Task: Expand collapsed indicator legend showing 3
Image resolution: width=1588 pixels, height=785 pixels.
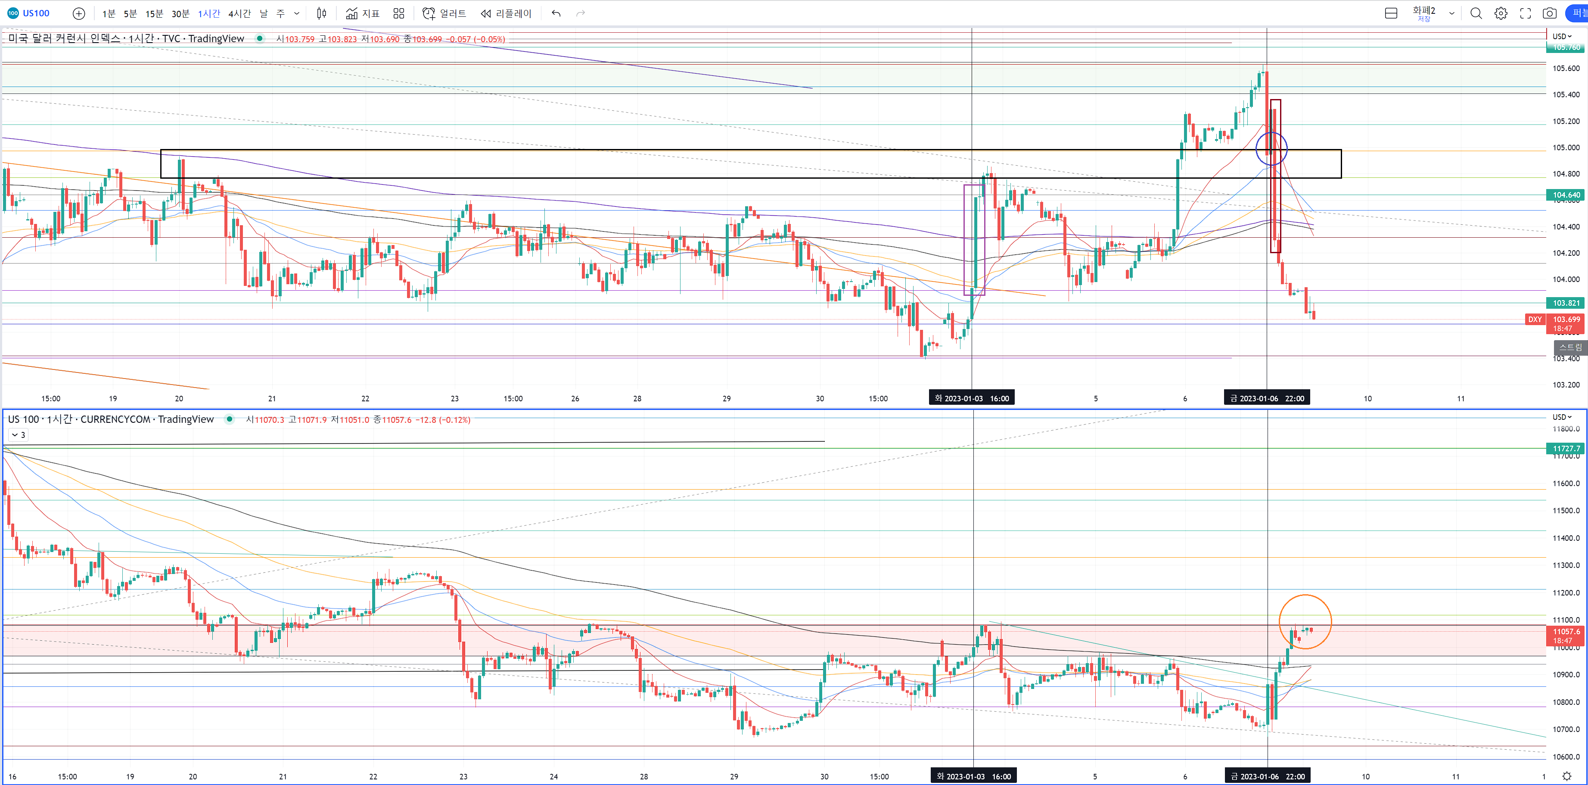Action: point(18,435)
